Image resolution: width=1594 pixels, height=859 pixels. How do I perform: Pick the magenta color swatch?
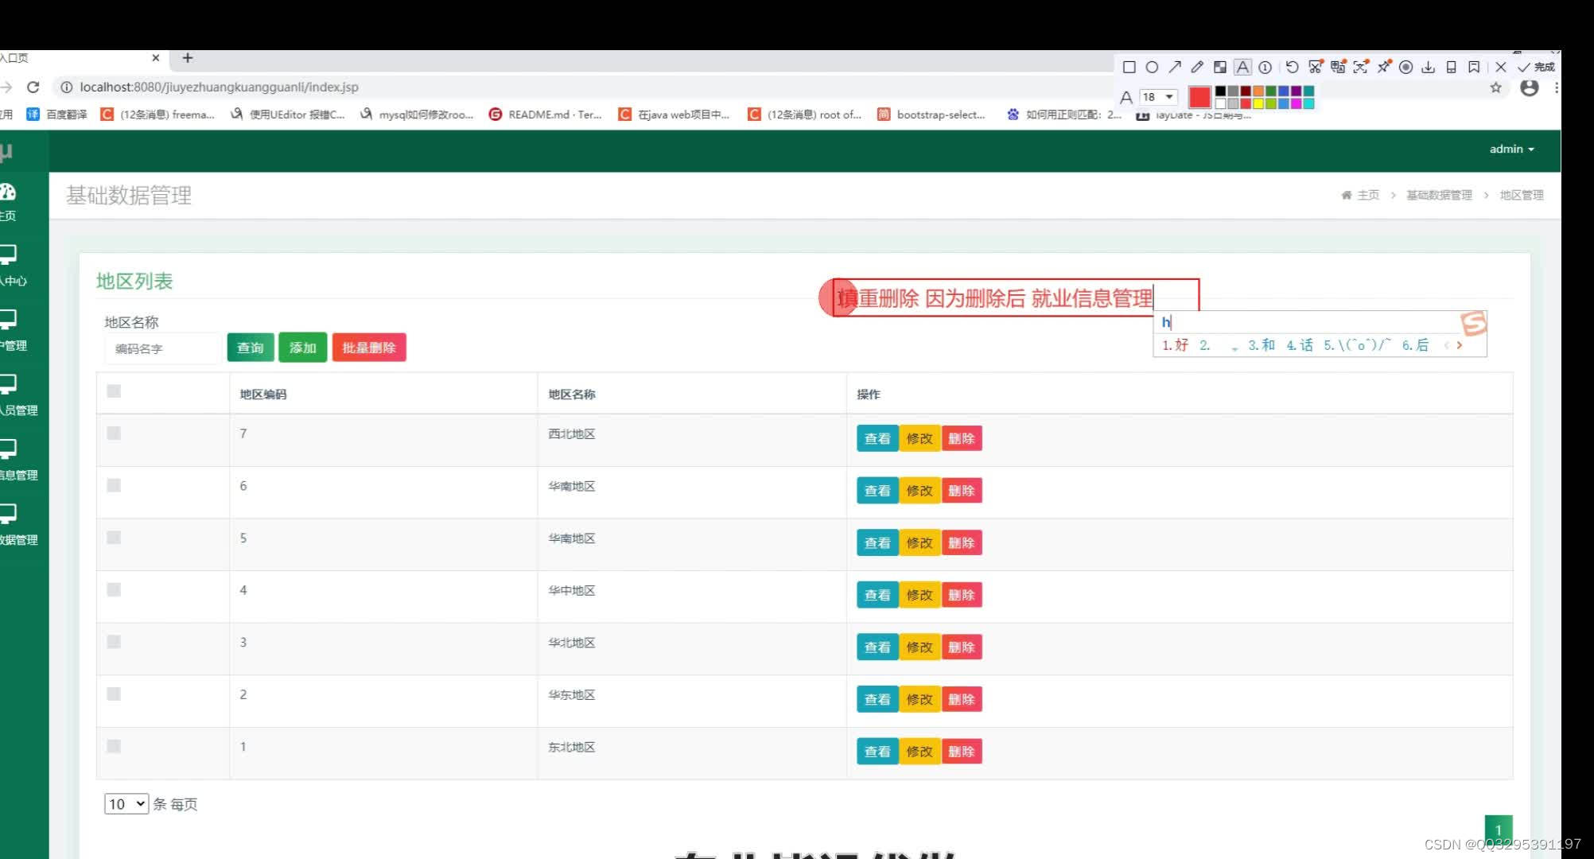pos(1296,103)
